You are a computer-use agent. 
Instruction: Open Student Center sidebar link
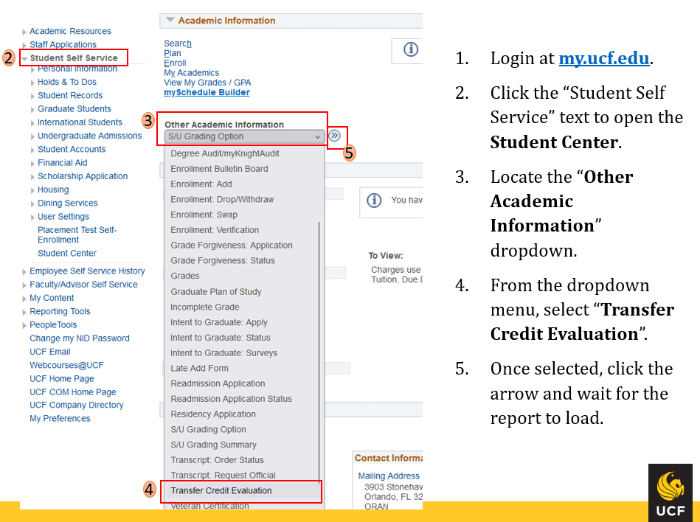(67, 253)
